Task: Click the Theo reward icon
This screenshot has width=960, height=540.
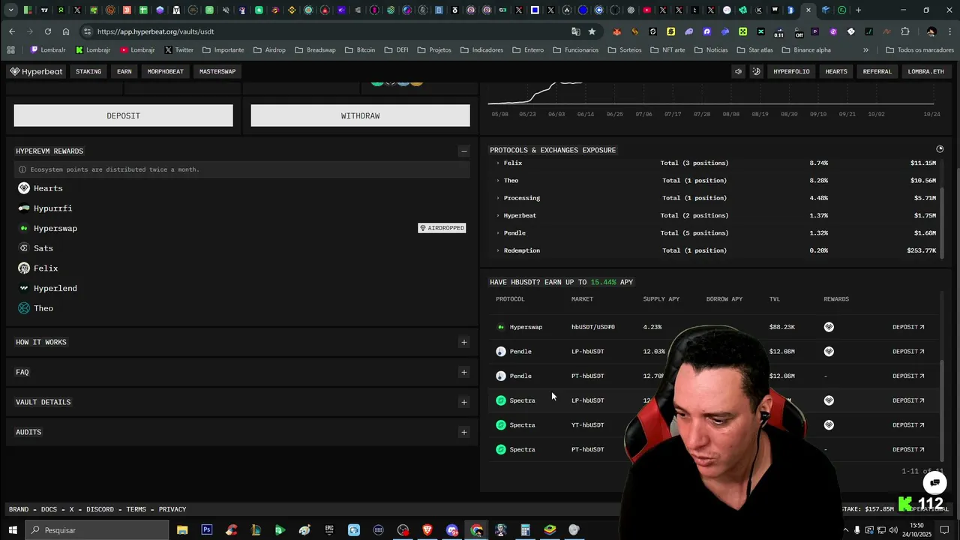Action: pyautogui.click(x=24, y=308)
